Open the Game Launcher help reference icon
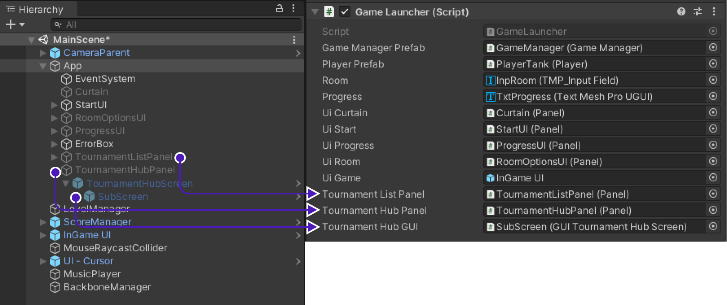727x305 pixels. click(681, 11)
